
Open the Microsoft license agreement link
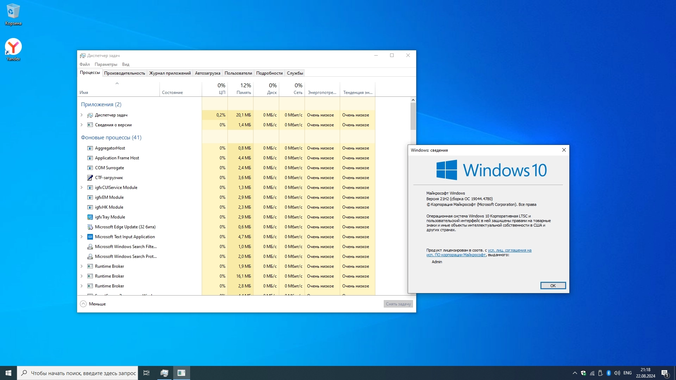pyautogui.click(x=509, y=251)
